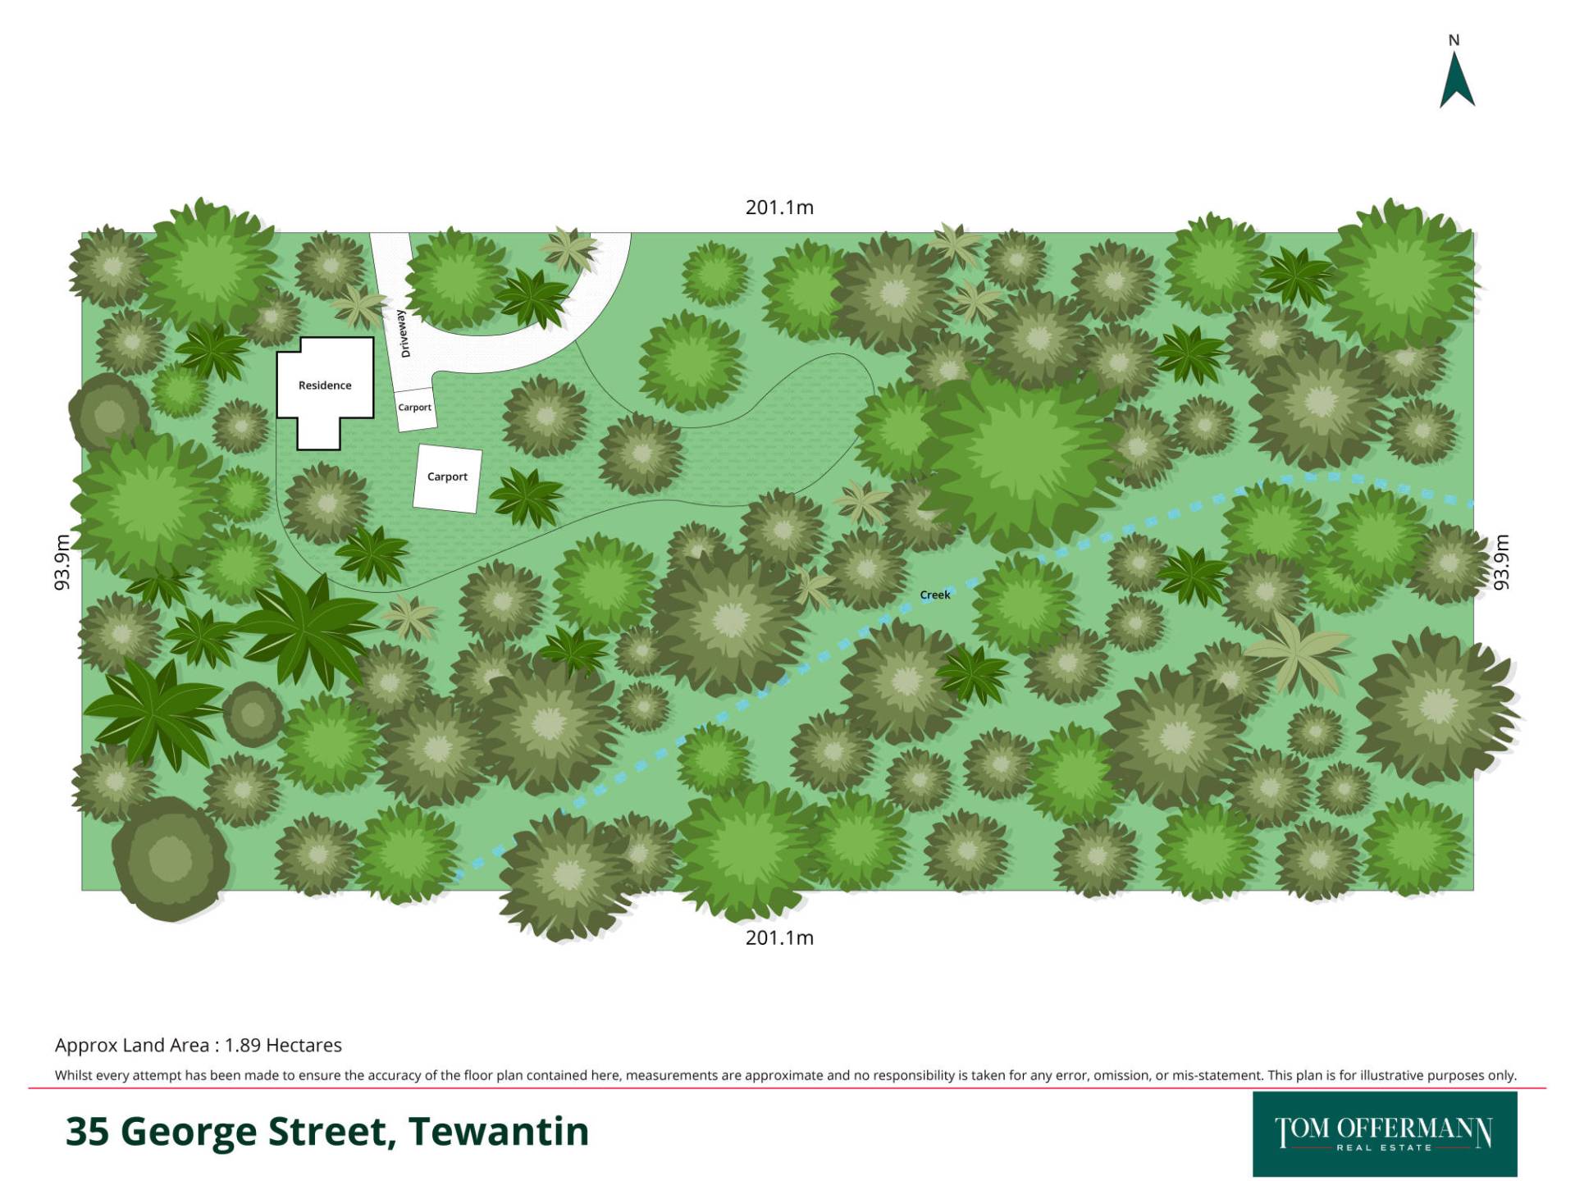The width and height of the screenshot is (1575, 1181).
Task: Click the 35 George Street, Tewantin heading
Action: coord(327,1132)
